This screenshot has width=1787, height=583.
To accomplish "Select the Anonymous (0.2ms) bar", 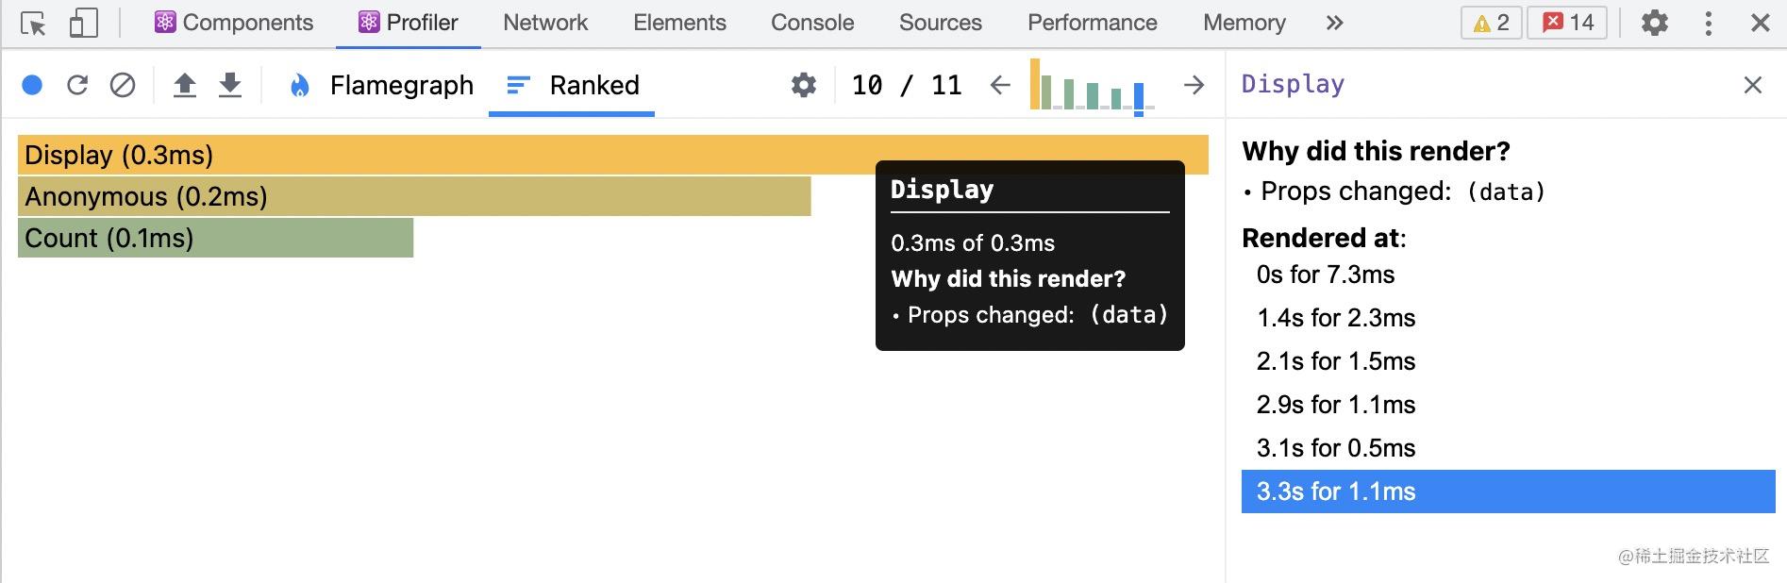I will pos(414,196).
